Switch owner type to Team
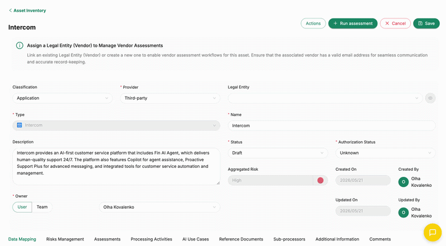The width and height of the screenshot is (446, 246). tap(42, 207)
